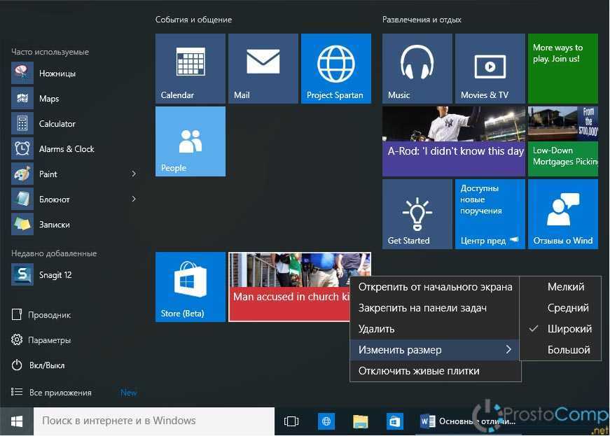Launch the Project Spartan browser tile
The height and width of the screenshot is (436, 610).
pyautogui.click(x=335, y=68)
